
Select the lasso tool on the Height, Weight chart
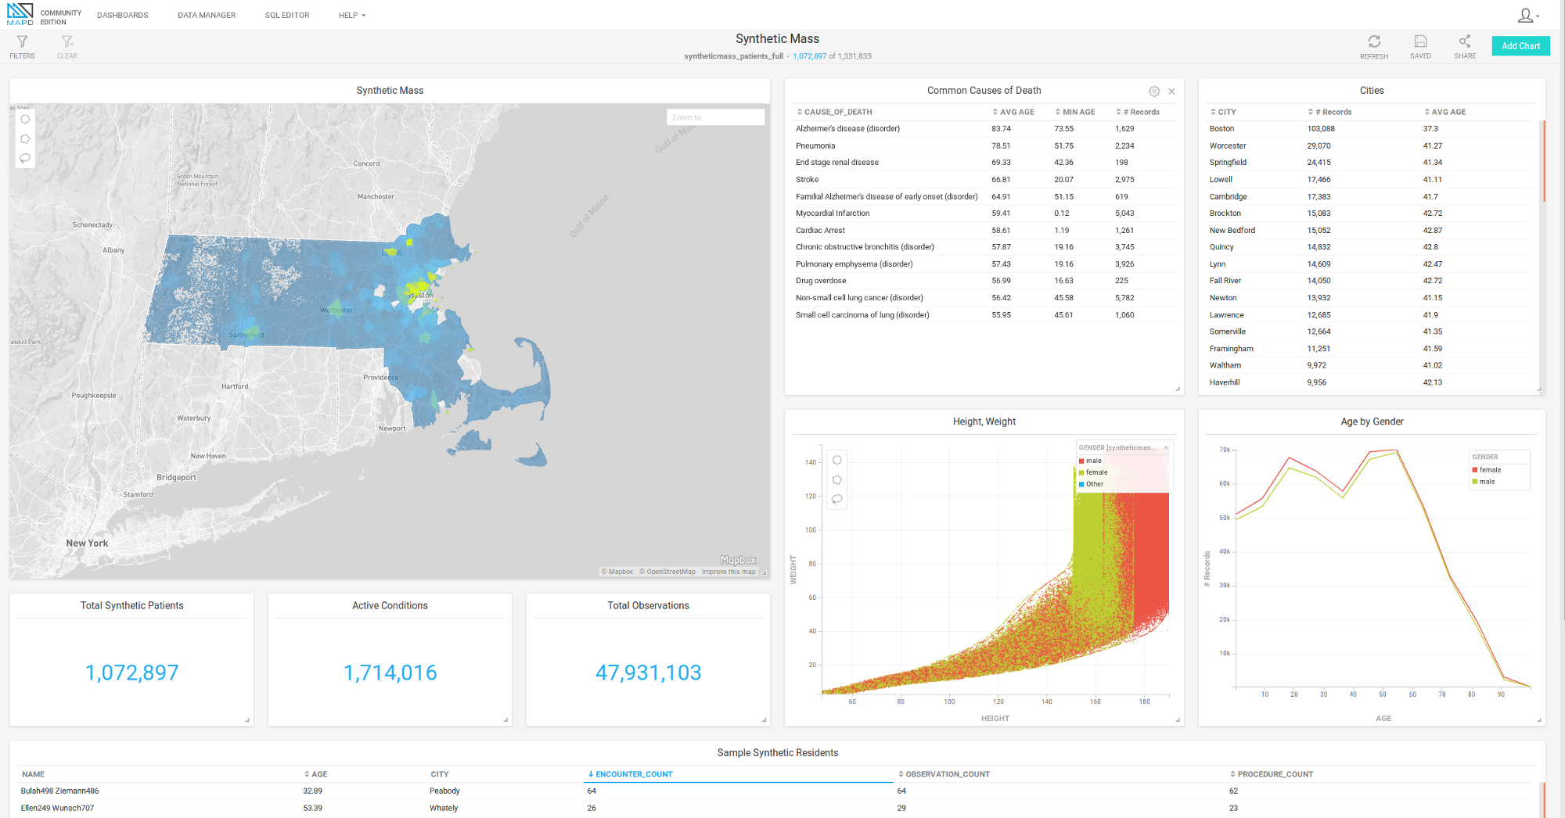tap(837, 499)
